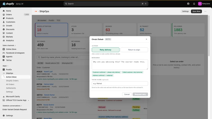Insert 'Called customer, retry tomorrow' remark
The image size is (212, 119).
[132, 72]
